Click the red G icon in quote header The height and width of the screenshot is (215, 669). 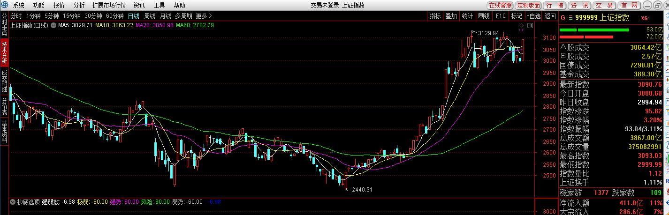563,17
